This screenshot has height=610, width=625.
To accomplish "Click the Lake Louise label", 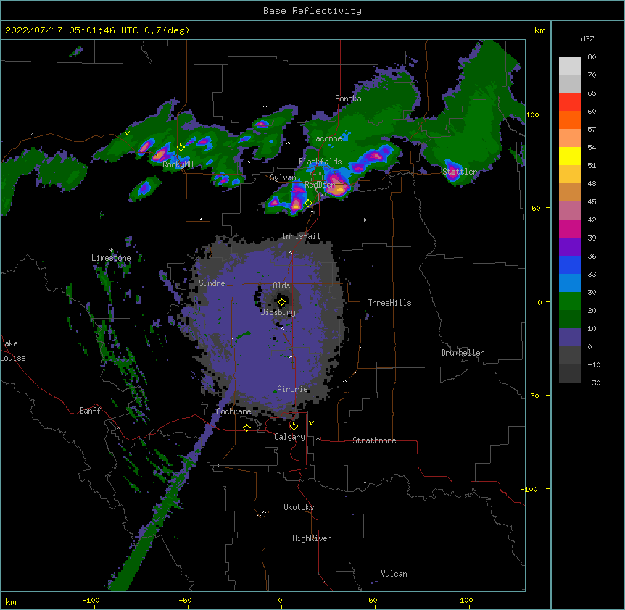I will [x=13, y=351].
